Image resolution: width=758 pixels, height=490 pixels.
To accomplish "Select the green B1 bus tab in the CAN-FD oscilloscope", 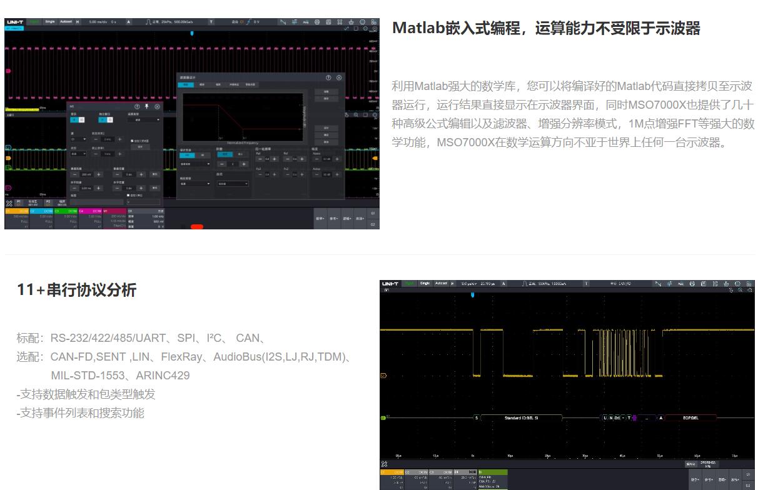I will pyautogui.click(x=493, y=472).
